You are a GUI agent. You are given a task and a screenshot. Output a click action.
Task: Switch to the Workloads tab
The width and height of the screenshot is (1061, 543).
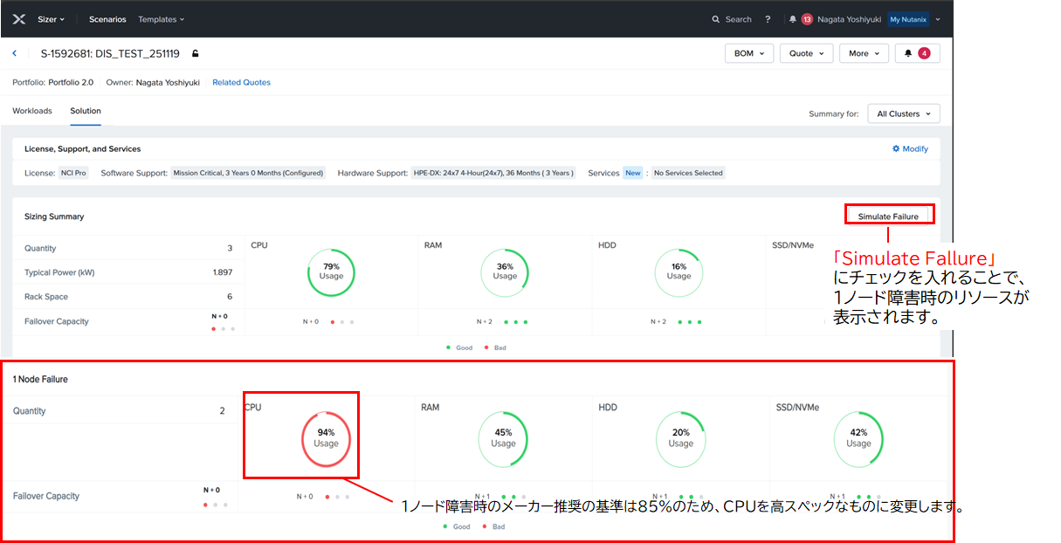pos(32,111)
